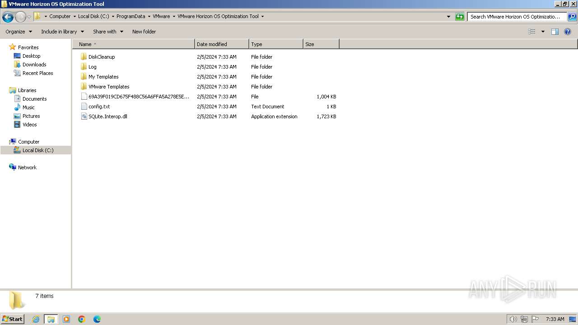The height and width of the screenshot is (325, 578).
Task: Click Computer in the address breadcrumb
Action: pyautogui.click(x=60, y=16)
